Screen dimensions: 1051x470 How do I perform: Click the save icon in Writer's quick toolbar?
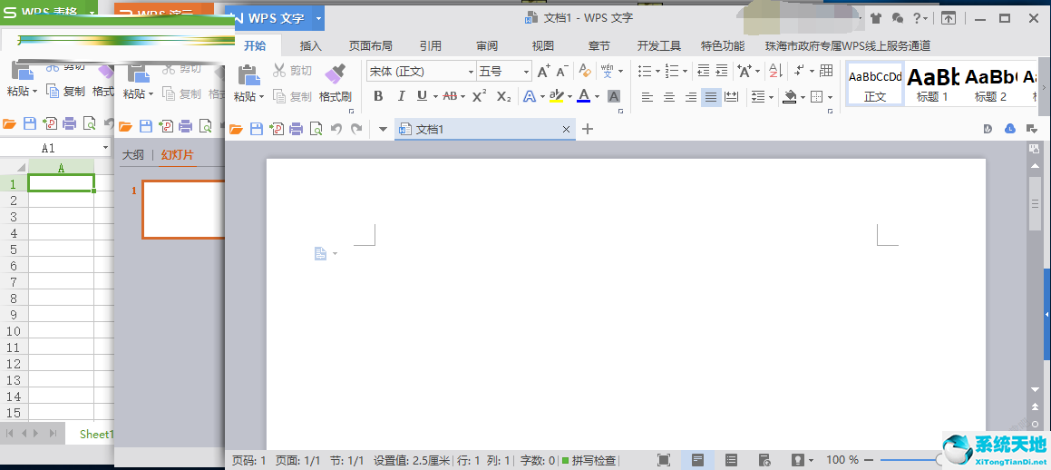(256, 129)
